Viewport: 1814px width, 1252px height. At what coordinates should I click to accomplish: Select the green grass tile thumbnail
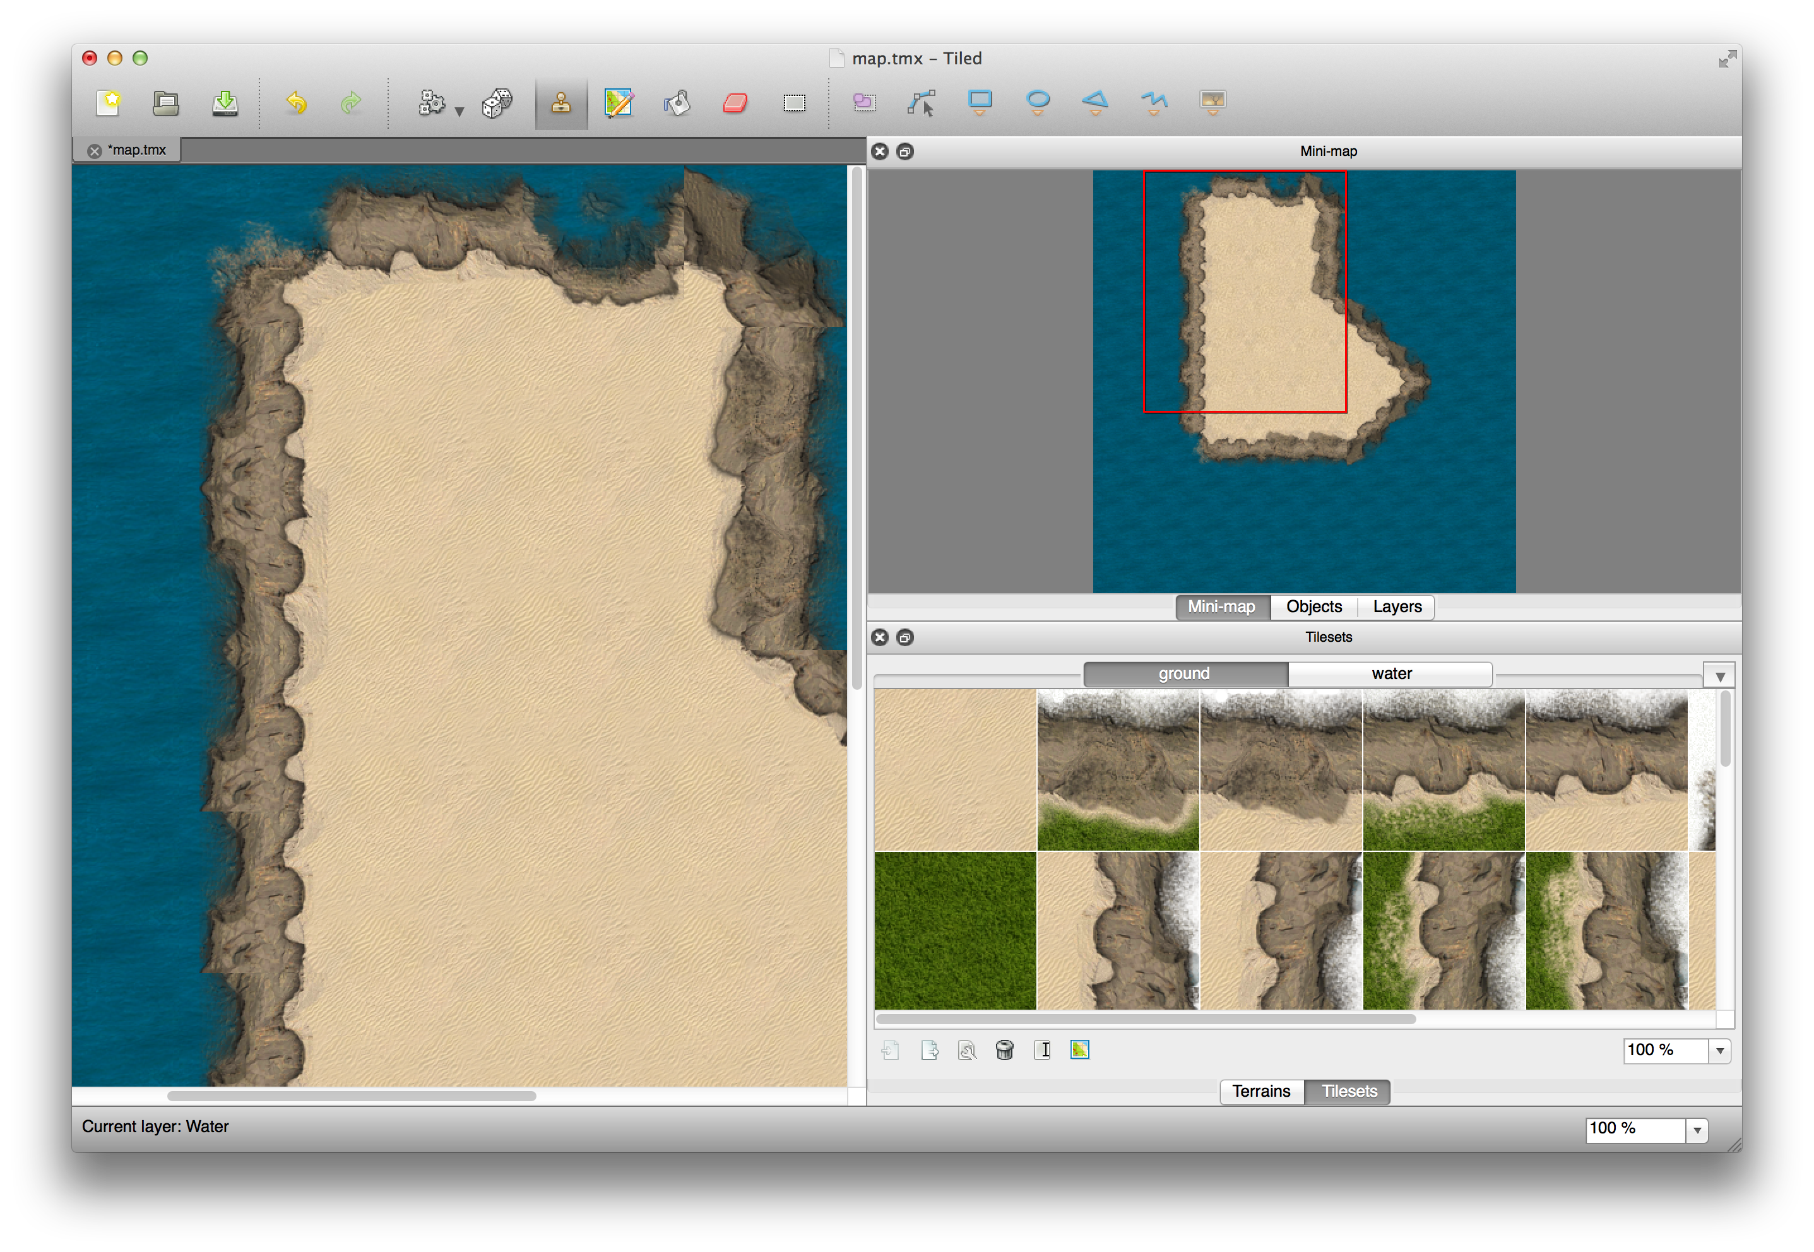click(955, 930)
